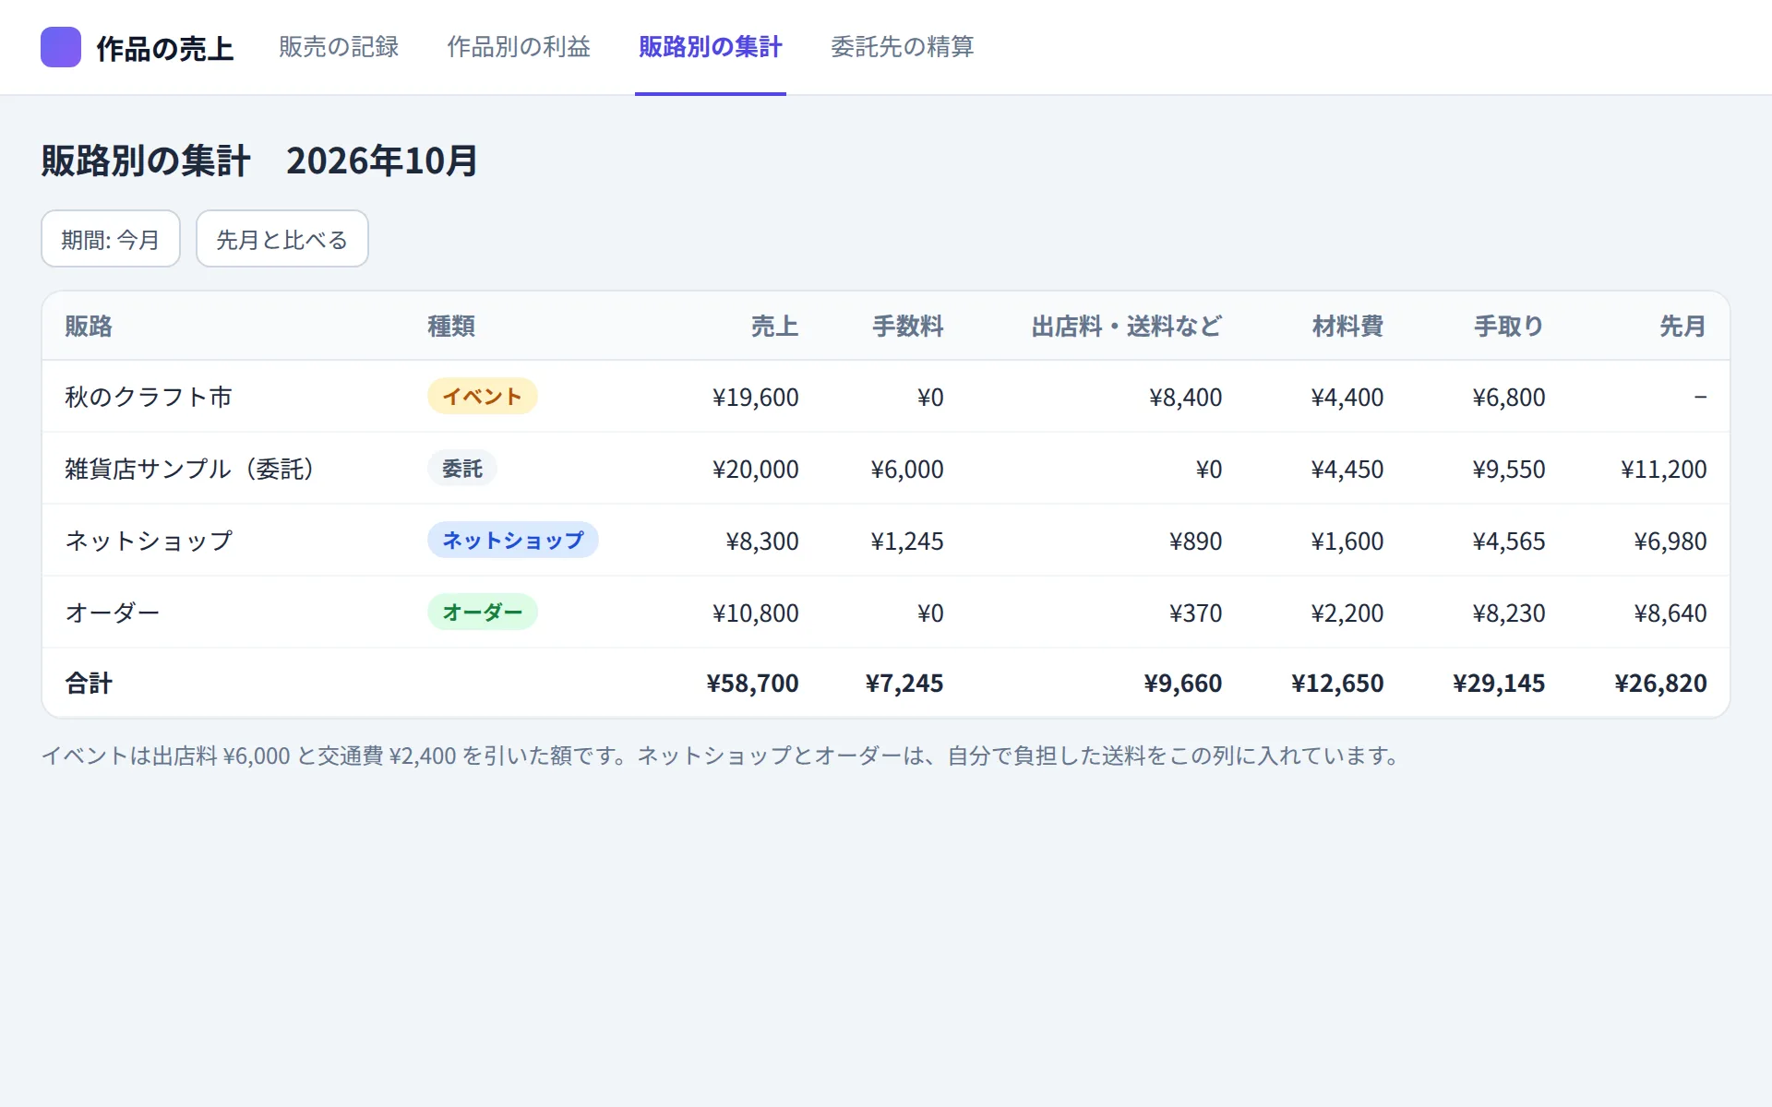Screen dimensions: 1772x1107
Task: Switch to the 作品別の利益 tab
Action: click(x=519, y=47)
